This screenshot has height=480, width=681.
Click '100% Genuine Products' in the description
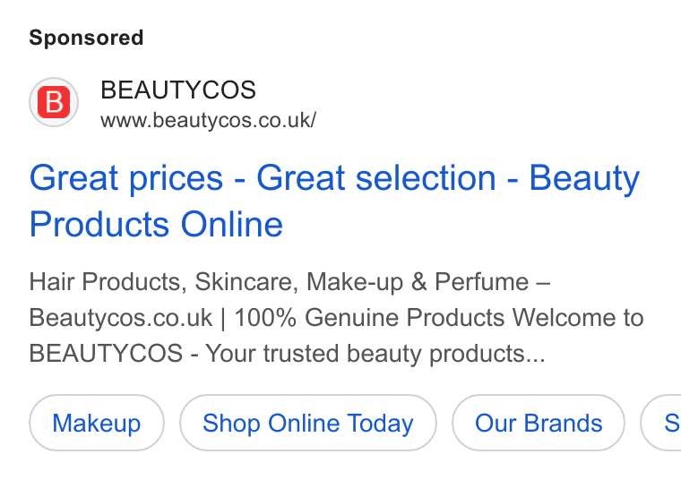tap(369, 318)
